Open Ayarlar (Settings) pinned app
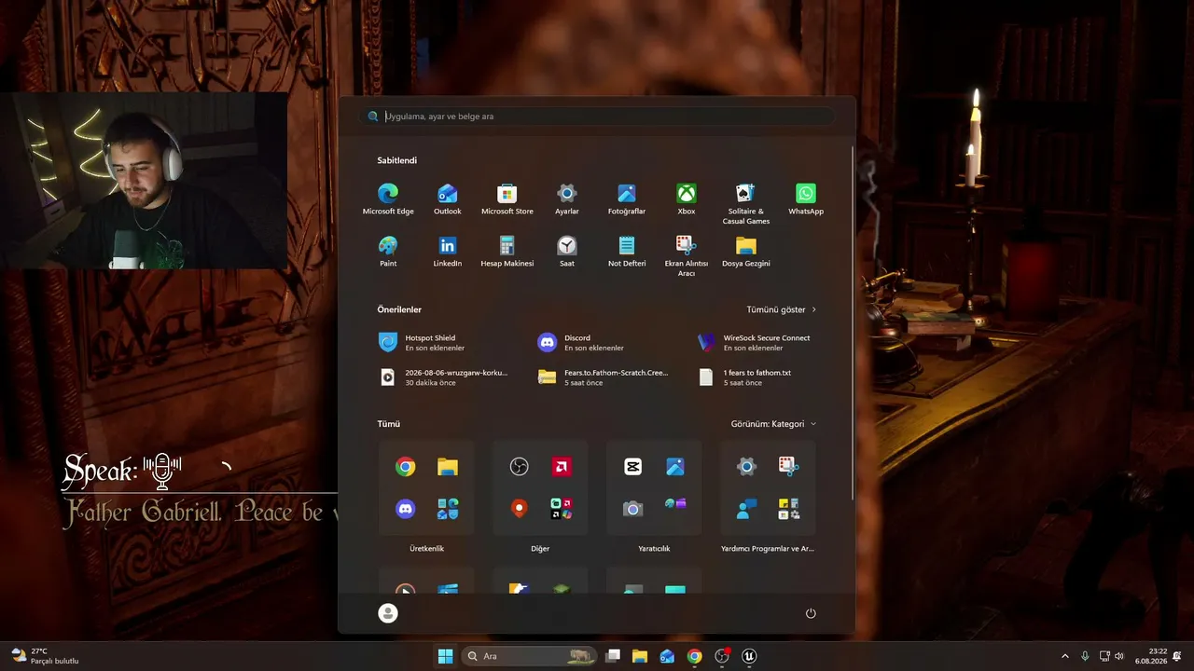This screenshot has width=1194, height=671. point(567,199)
